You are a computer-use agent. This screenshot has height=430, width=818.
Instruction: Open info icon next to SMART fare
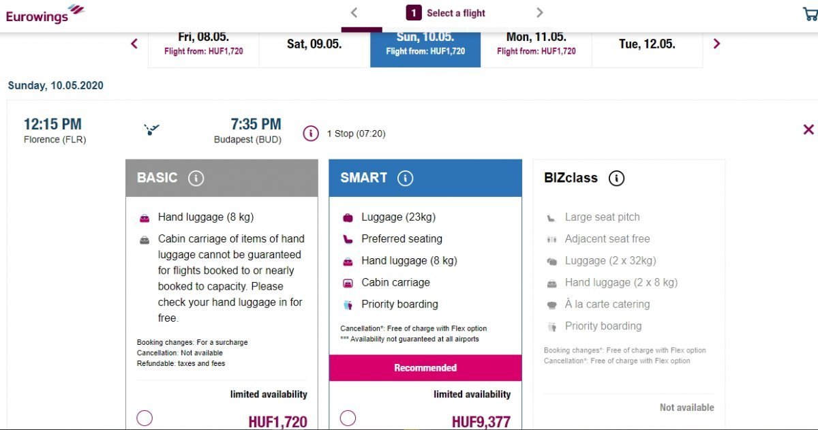[405, 179]
